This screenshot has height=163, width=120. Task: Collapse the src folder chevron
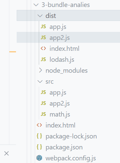(40, 82)
